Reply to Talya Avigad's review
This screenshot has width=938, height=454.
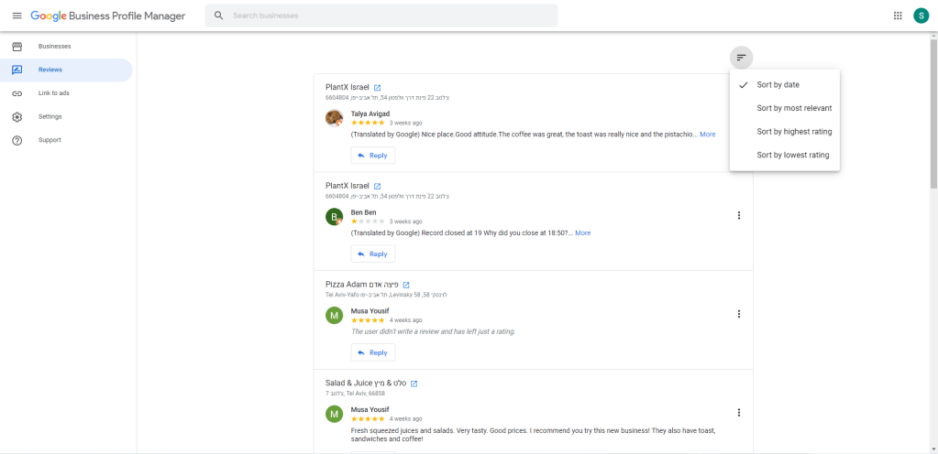click(372, 156)
